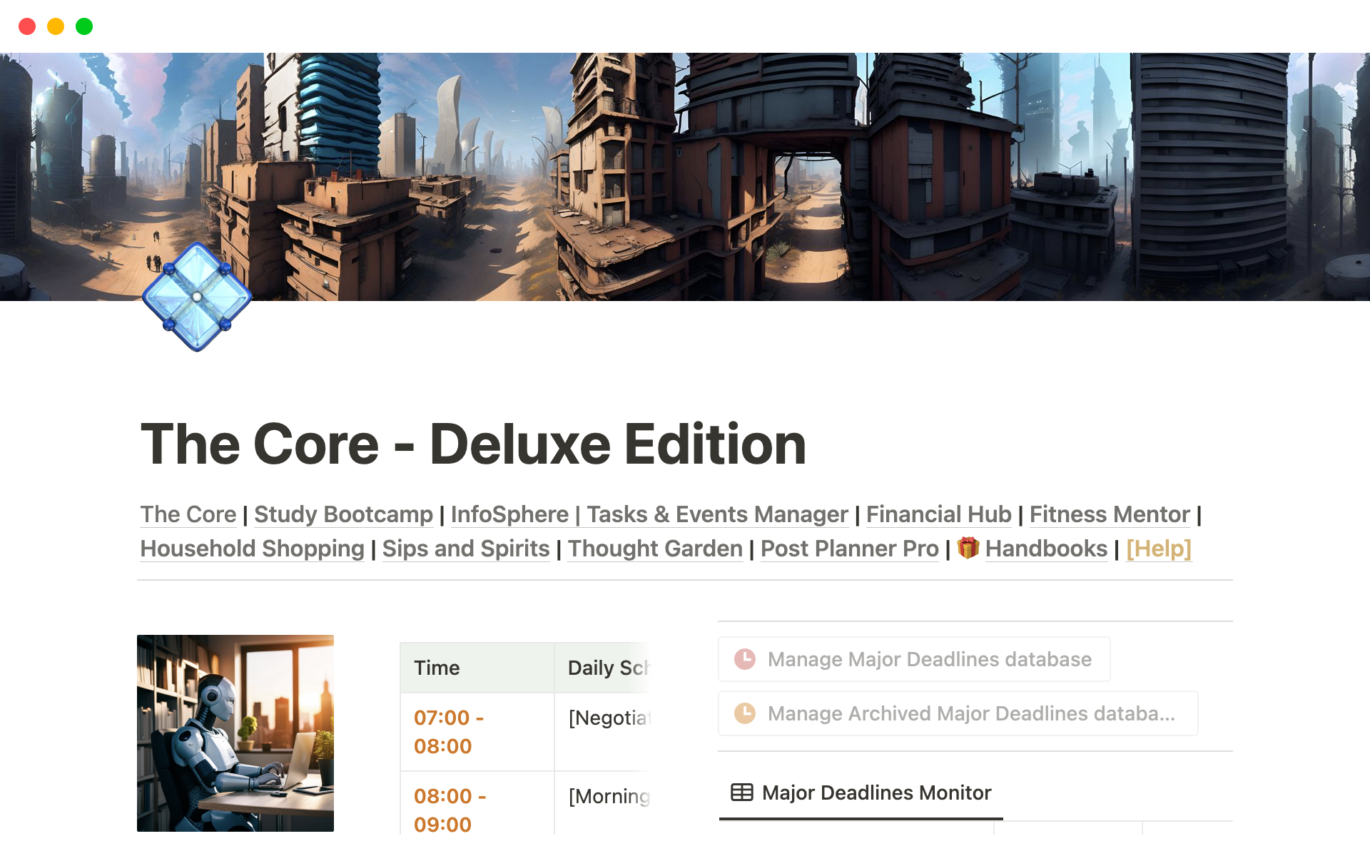This screenshot has height=856, width=1370.
Task: Click the orange clock icon for Archived Deadlines
Action: click(x=745, y=713)
